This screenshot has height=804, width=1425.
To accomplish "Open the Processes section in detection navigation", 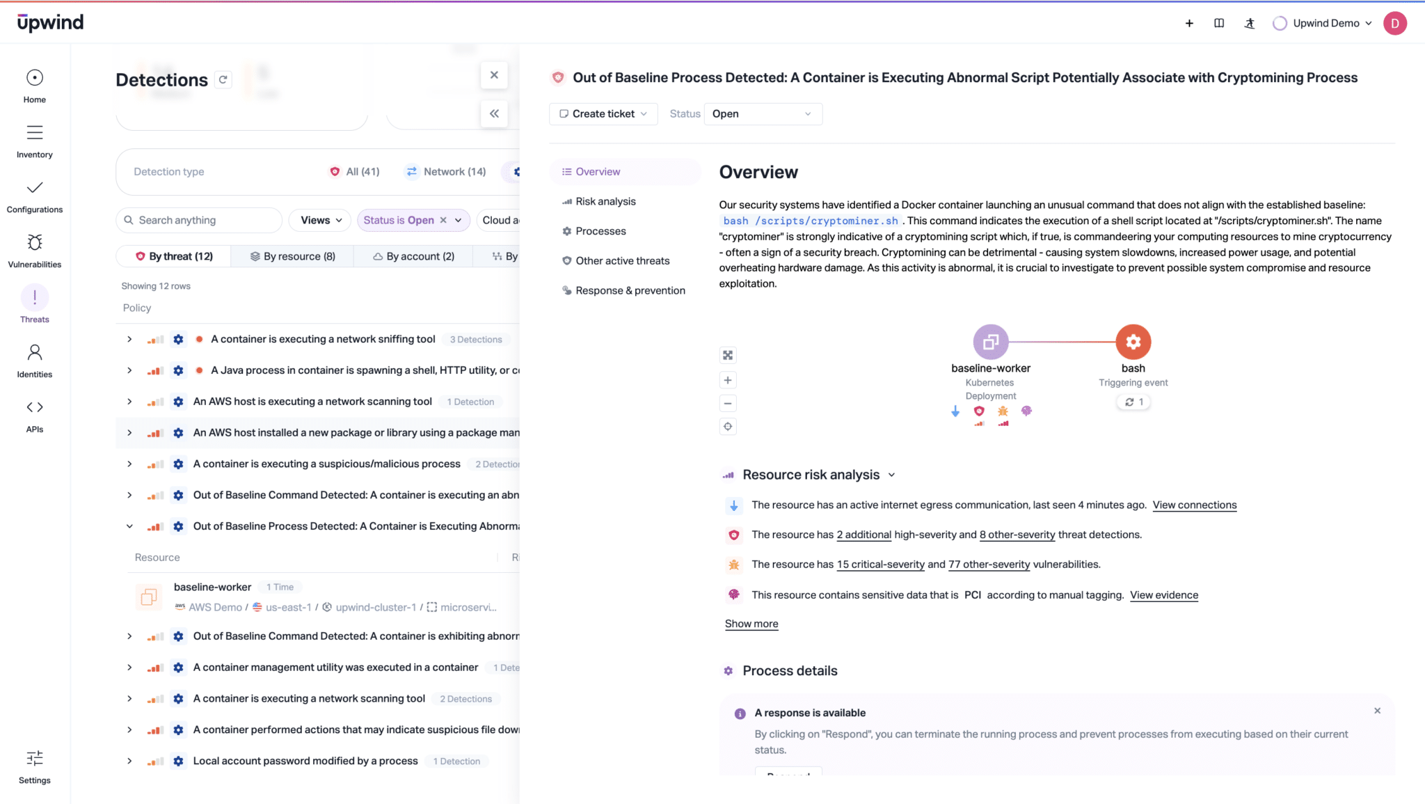I will pos(600,230).
